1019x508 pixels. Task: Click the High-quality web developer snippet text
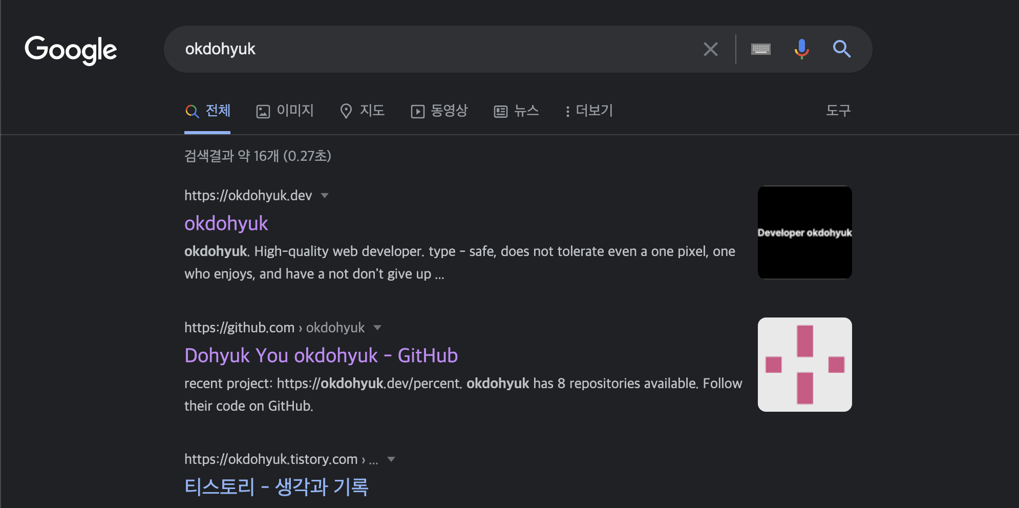pos(460,263)
